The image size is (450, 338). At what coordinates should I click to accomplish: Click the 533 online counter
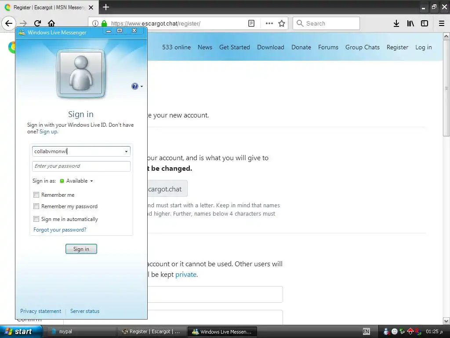[176, 47]
